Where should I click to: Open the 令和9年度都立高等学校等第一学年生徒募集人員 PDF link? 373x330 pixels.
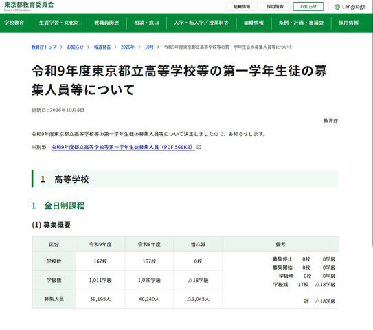(x=123, y=147)
